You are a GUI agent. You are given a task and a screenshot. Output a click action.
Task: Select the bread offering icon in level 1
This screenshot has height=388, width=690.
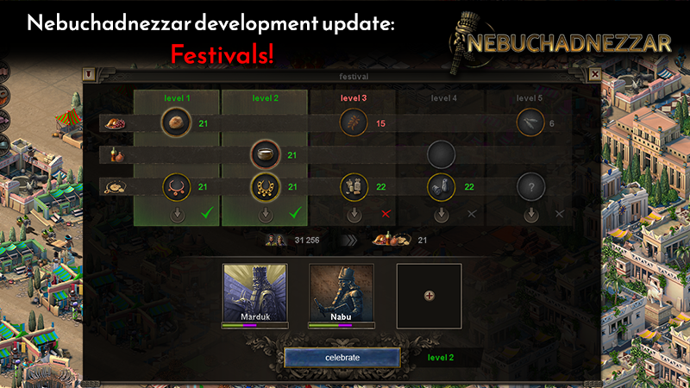176,122
